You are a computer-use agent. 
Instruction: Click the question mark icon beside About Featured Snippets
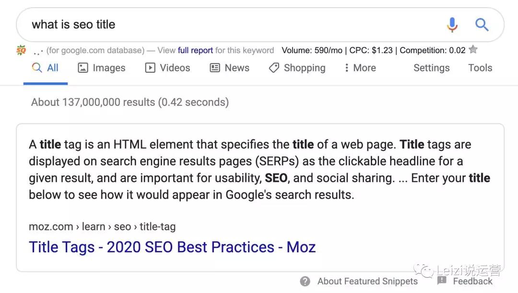(305, 281)
